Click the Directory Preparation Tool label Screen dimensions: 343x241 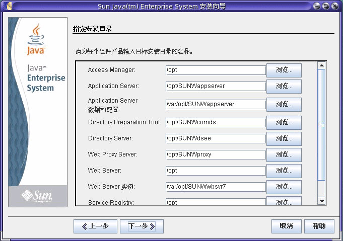tap(124, 122)
